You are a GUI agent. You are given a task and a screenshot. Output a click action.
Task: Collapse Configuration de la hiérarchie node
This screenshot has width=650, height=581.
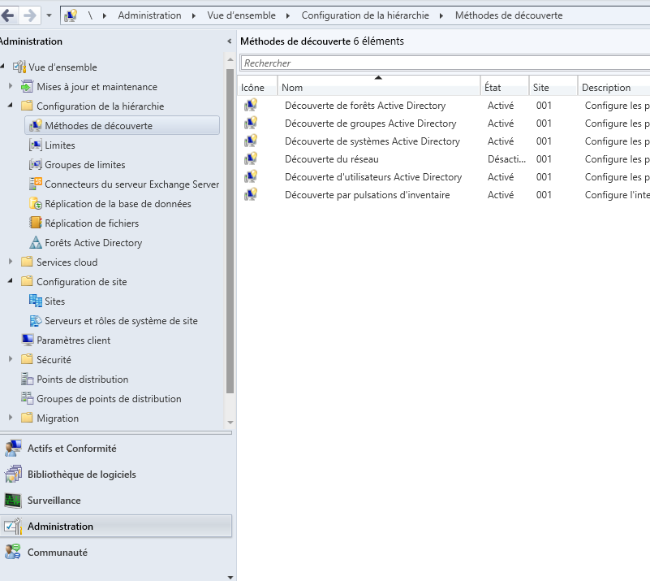point(11,106)
